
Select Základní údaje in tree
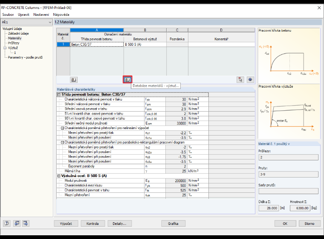18,33
